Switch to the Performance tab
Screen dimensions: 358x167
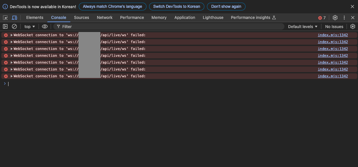(132, 18)
